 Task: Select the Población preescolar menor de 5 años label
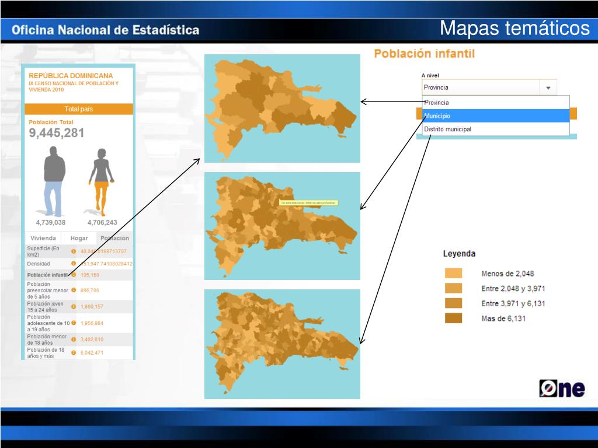click(47, 290)
